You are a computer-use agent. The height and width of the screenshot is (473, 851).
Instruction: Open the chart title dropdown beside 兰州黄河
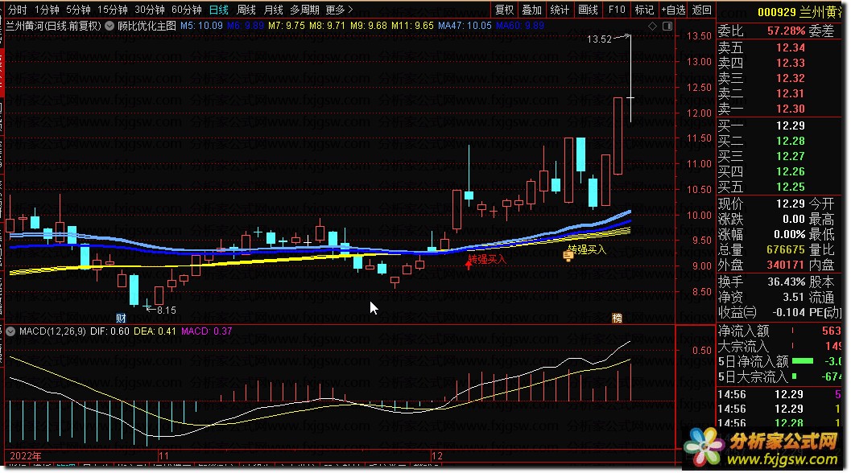pyautogui.click(x=109, y=26)
